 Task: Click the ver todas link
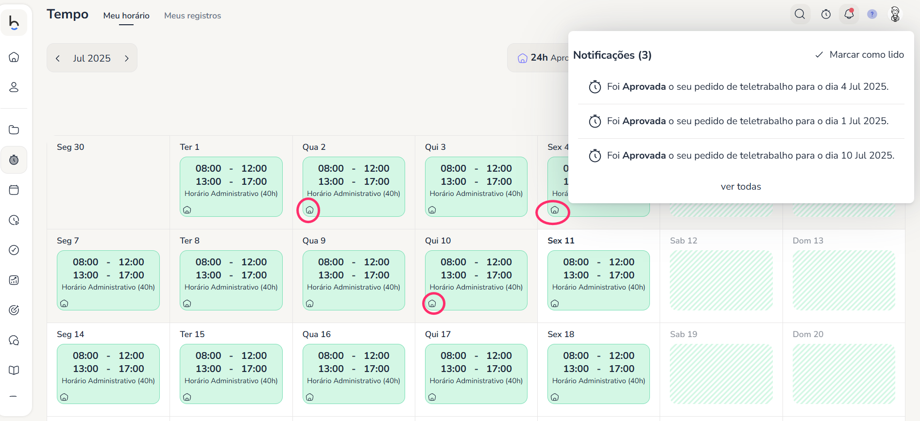click(x=740, y=187)
